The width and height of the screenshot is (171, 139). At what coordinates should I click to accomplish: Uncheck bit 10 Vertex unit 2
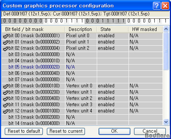point(6,99)
